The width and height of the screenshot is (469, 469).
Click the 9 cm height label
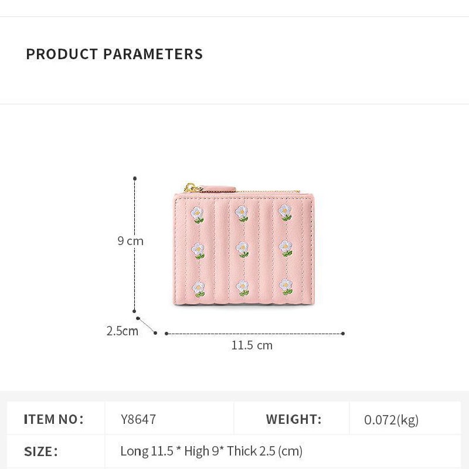[130, 241]
